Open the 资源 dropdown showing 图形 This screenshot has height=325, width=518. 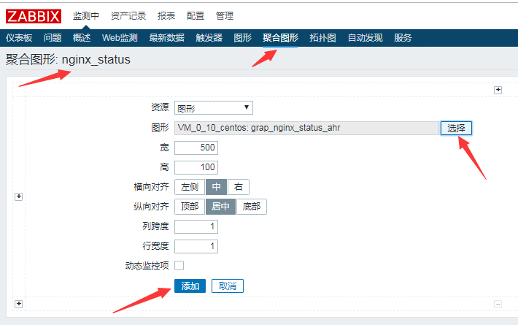pyautogui.click(x=214, y=108)
